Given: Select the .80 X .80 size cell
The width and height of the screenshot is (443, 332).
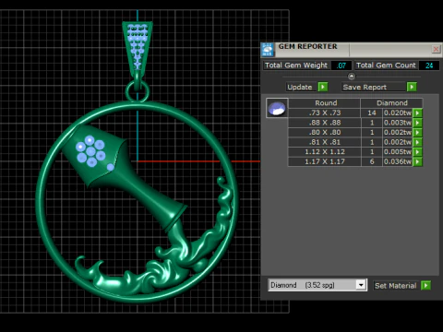Looking at the screenshot, I should point(325,133).
